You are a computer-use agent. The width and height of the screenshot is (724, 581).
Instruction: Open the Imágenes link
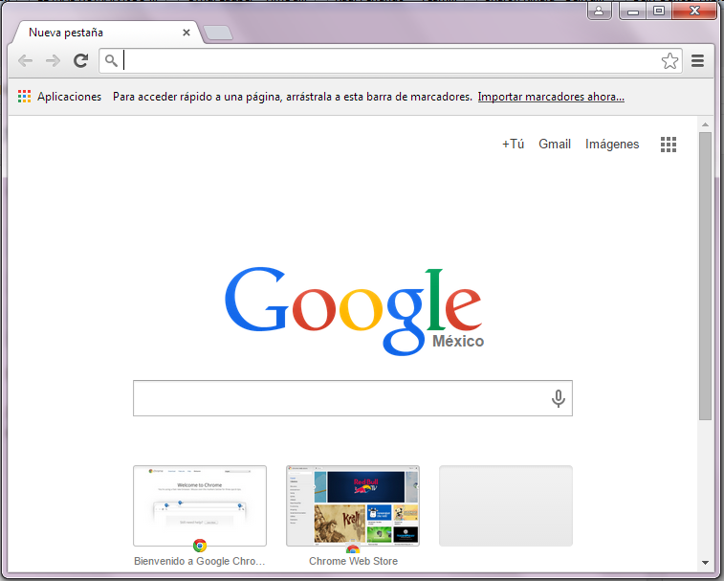coord(612,145)
